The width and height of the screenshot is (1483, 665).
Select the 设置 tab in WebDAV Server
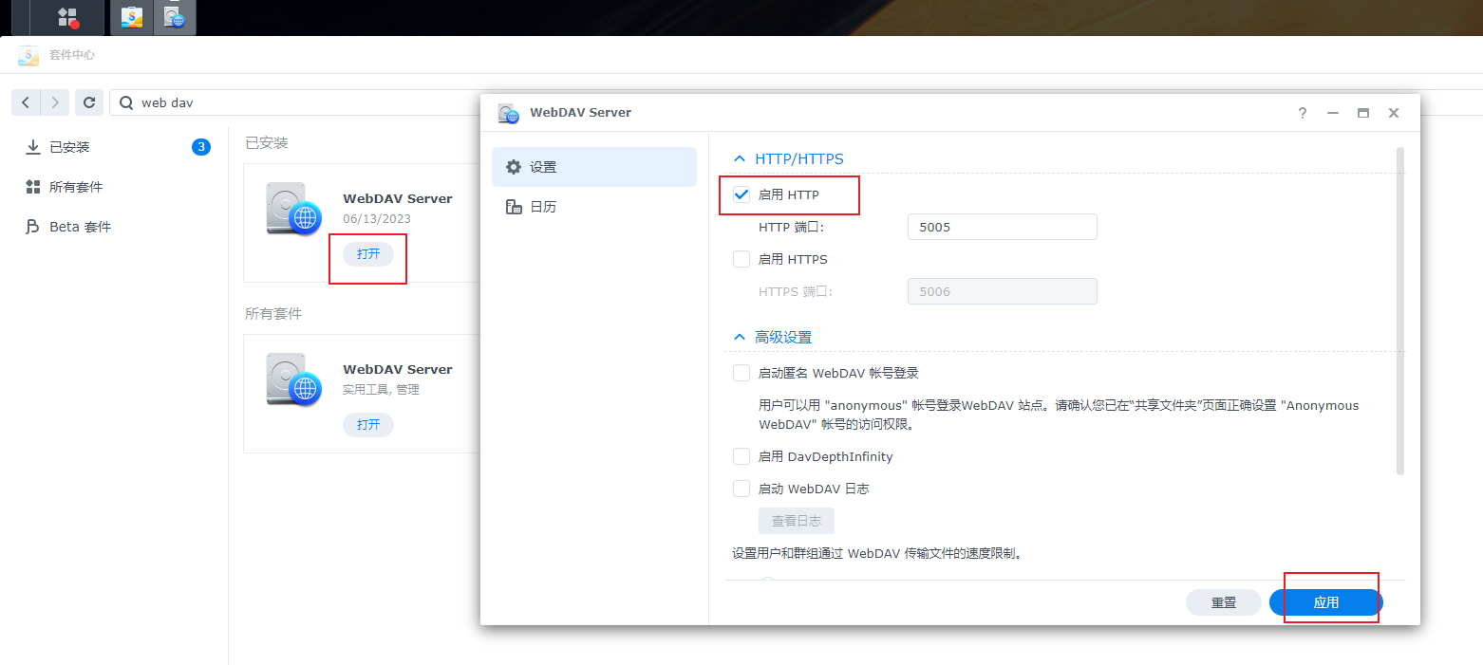[594, 167]
